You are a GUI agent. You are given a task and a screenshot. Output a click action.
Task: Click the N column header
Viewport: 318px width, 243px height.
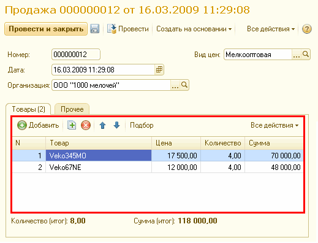[x=29, y=143]
